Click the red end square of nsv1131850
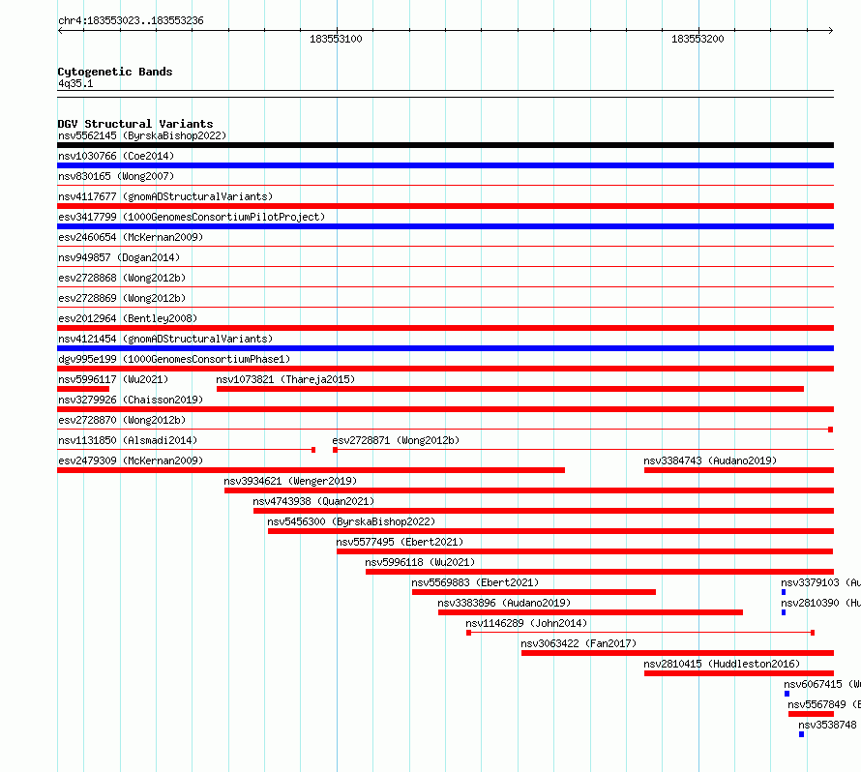This screenshot has width=861, height=772. pyautogui.click(x=313, y=450)
